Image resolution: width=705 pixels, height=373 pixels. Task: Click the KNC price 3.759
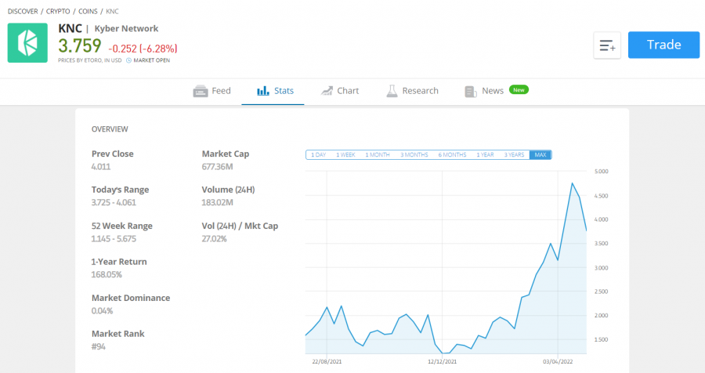[80, 46]
